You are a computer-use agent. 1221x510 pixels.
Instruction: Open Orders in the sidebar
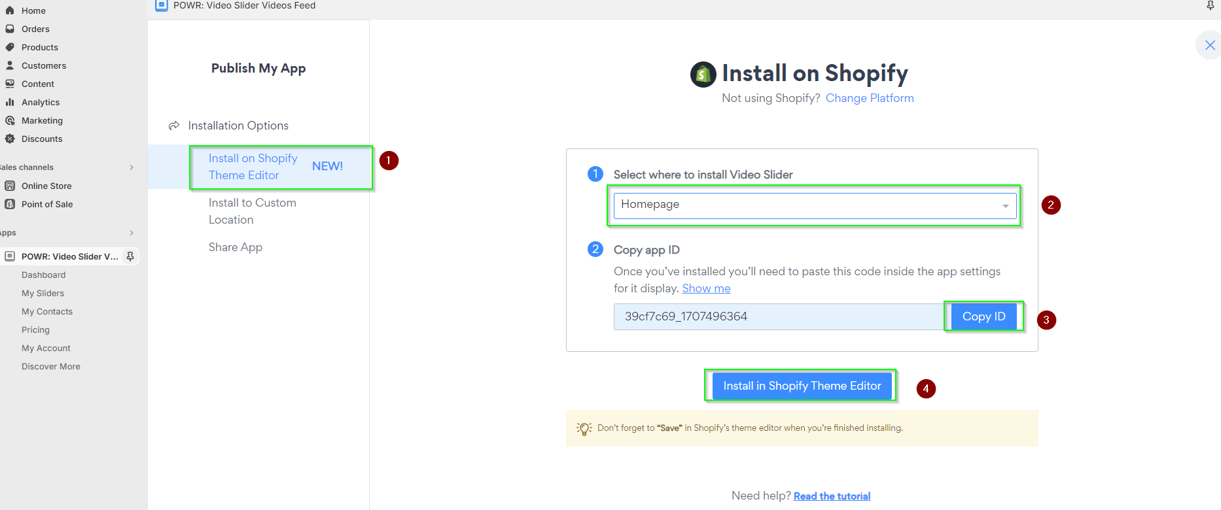pyautogui.click(x=35, y=29)
